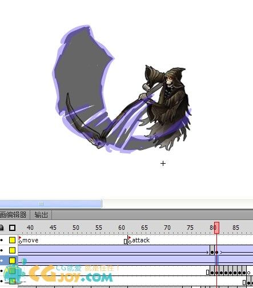
Task: Jump to frame 65 on the timeline ruler
Action: (x=144, y=228)
